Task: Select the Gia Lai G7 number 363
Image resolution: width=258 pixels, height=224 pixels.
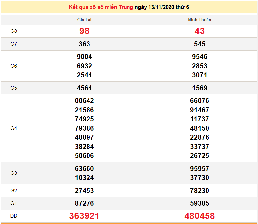Action: pos(84,44)
